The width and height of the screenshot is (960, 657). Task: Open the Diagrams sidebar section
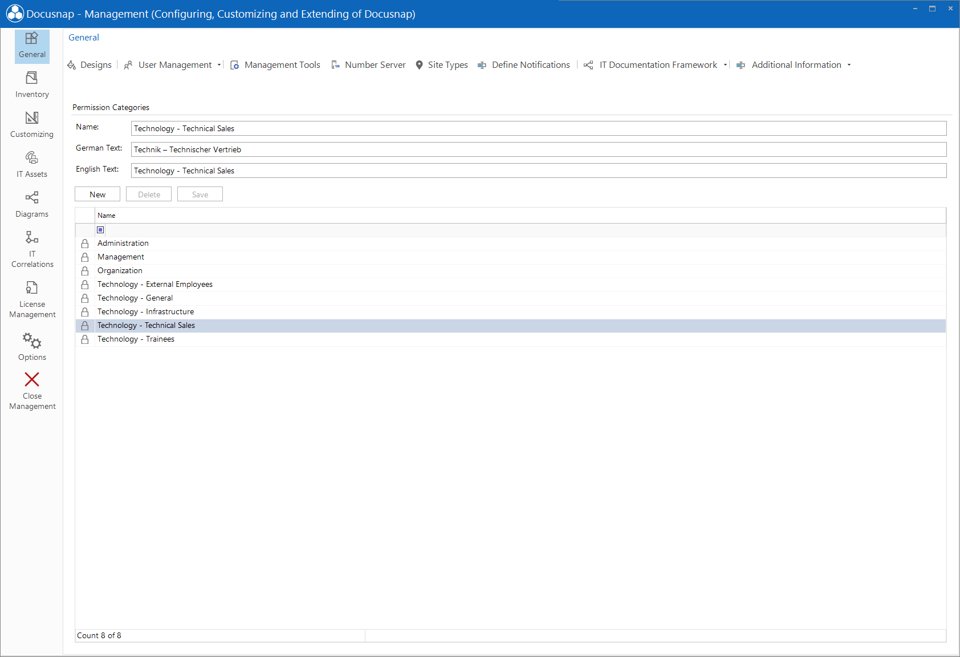[32, 205]
